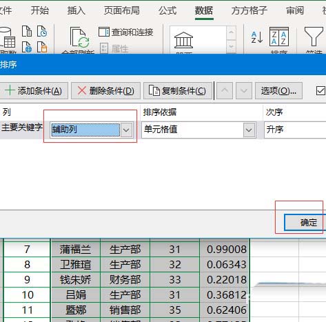Click 复制条件(C) button

tap(178, 91)
